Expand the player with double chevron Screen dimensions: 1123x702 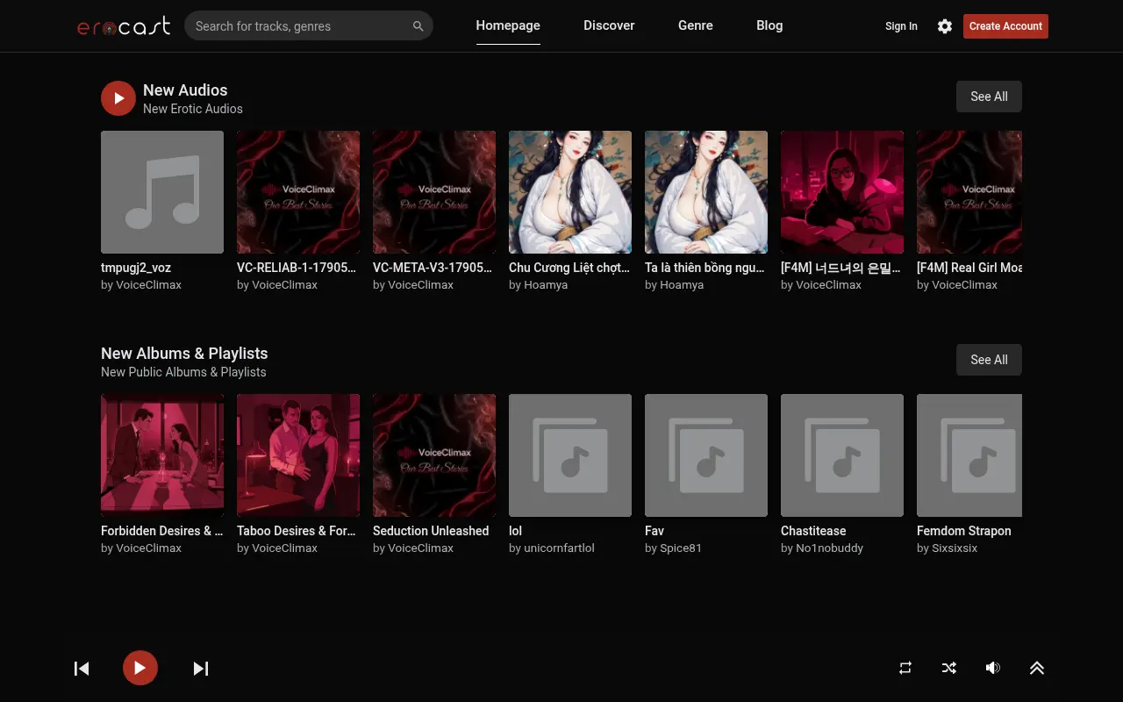tap(1037, 668)
